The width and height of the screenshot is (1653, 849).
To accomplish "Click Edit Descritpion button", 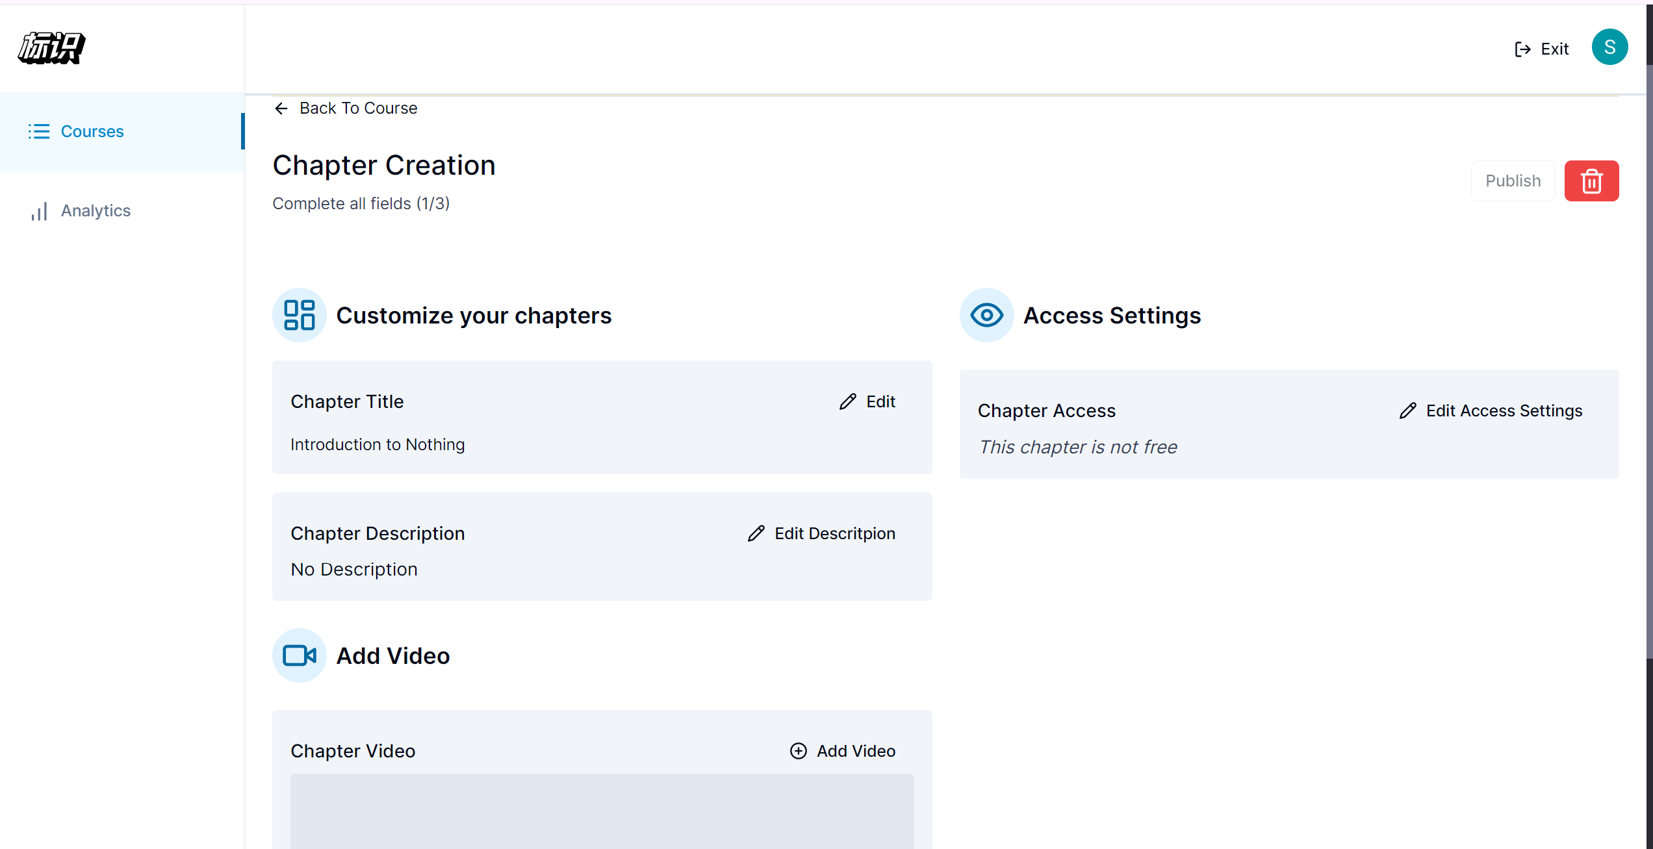I will tap(821, 533).
